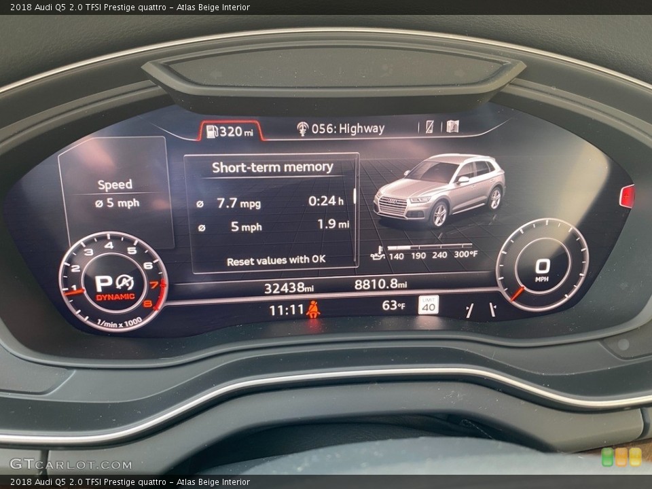This screenshot has height=489, width=652.
Task: Select 'Reset values with OK' text
Action: coord(276,261)
